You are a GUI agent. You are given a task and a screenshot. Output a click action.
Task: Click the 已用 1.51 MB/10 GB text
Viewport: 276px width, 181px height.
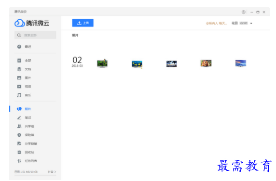point(26,172)
